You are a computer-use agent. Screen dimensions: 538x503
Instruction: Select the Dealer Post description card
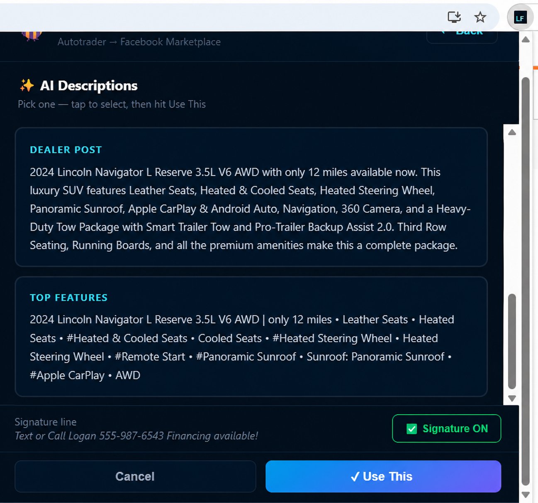[251, 197]
